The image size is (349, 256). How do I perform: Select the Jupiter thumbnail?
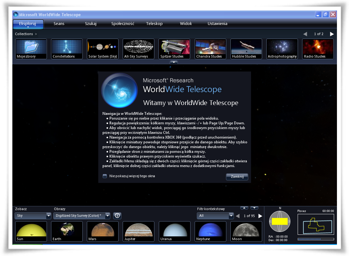[139, 231]
